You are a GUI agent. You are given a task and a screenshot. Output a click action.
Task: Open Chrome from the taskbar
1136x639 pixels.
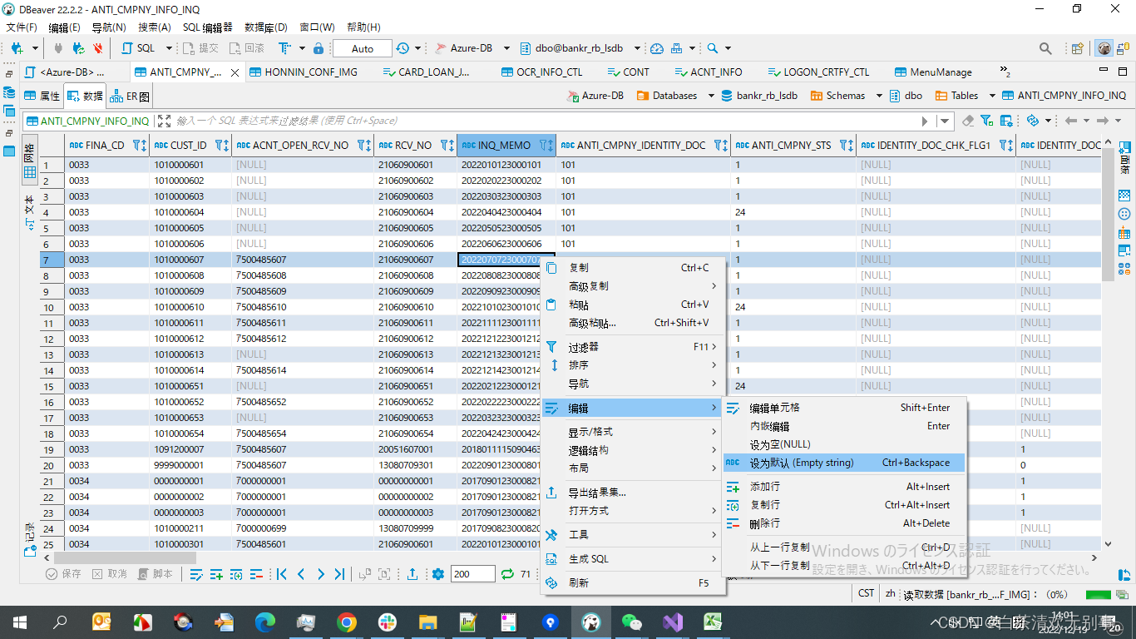pyautogui.click(x=347, y=622)
